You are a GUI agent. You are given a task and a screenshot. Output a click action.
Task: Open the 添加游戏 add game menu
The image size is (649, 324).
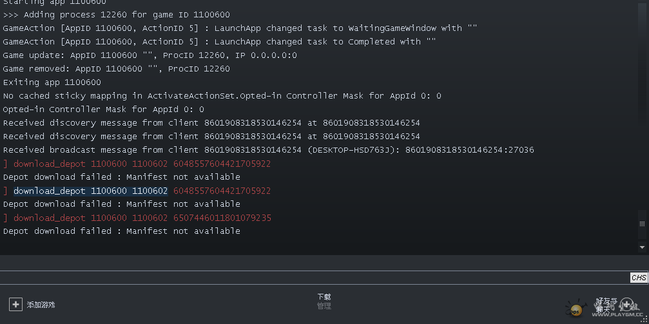click(x=41, y=305)
